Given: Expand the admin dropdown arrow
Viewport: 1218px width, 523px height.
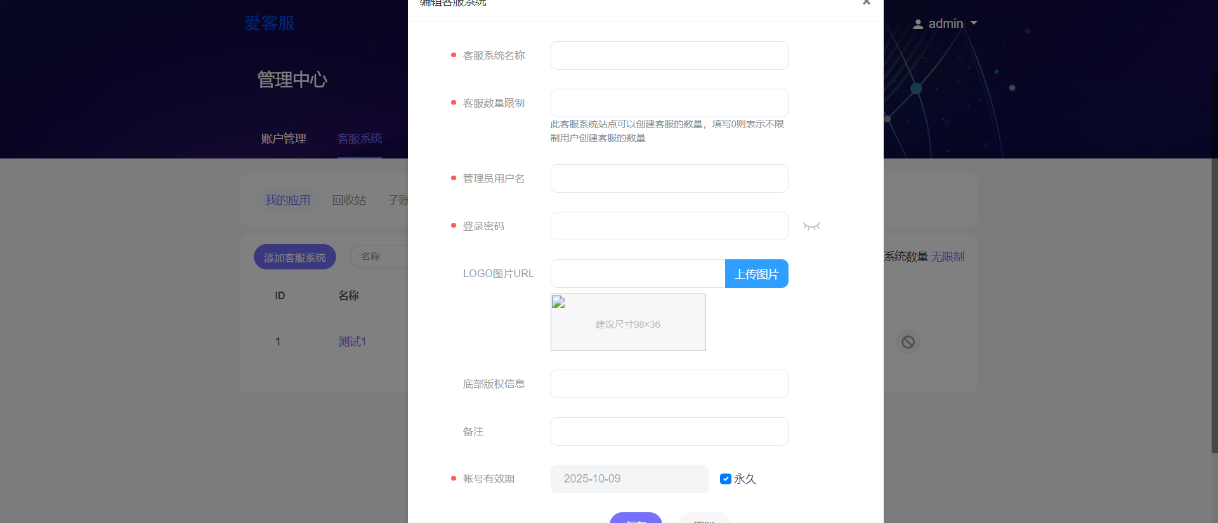Looking at the screenshot, I should (x=974, y=23).
